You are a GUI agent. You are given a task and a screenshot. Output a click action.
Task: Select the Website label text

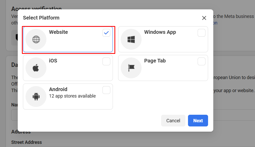tap(58, 32)
